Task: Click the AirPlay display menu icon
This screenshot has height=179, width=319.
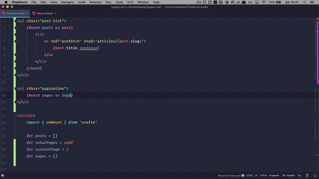Action: [x=257, y=2]
